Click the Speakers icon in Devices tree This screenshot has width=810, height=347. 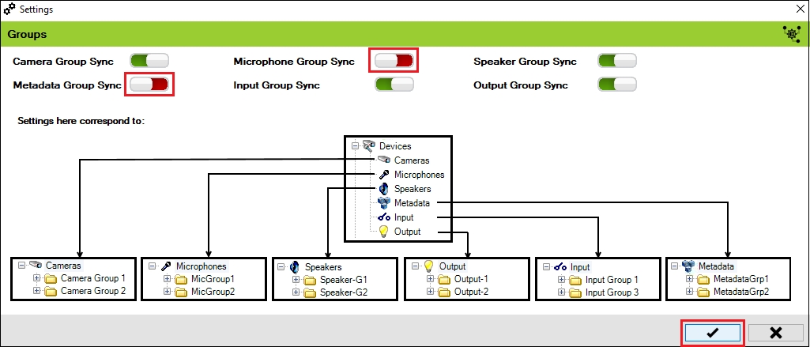pos(383,189)
